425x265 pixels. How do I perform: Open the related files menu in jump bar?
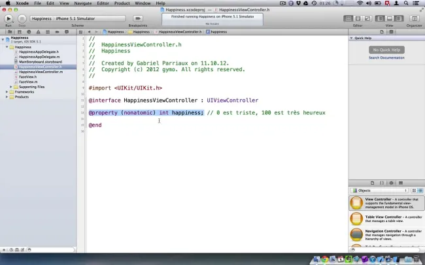point(80,32)
